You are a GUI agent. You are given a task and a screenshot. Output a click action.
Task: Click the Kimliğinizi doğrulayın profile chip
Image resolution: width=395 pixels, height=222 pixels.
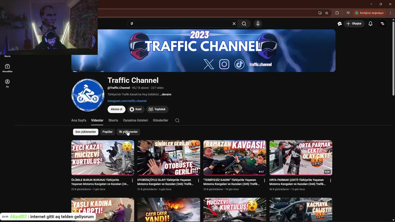pos(369,13)
